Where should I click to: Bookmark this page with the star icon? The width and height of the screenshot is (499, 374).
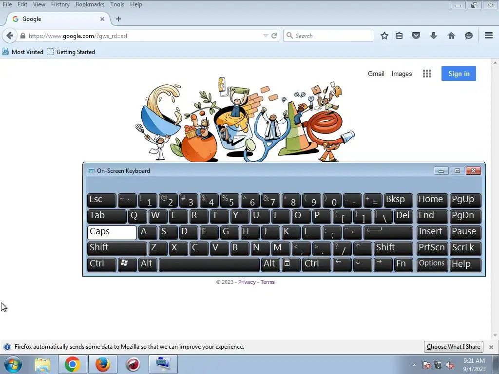[384, 36]
